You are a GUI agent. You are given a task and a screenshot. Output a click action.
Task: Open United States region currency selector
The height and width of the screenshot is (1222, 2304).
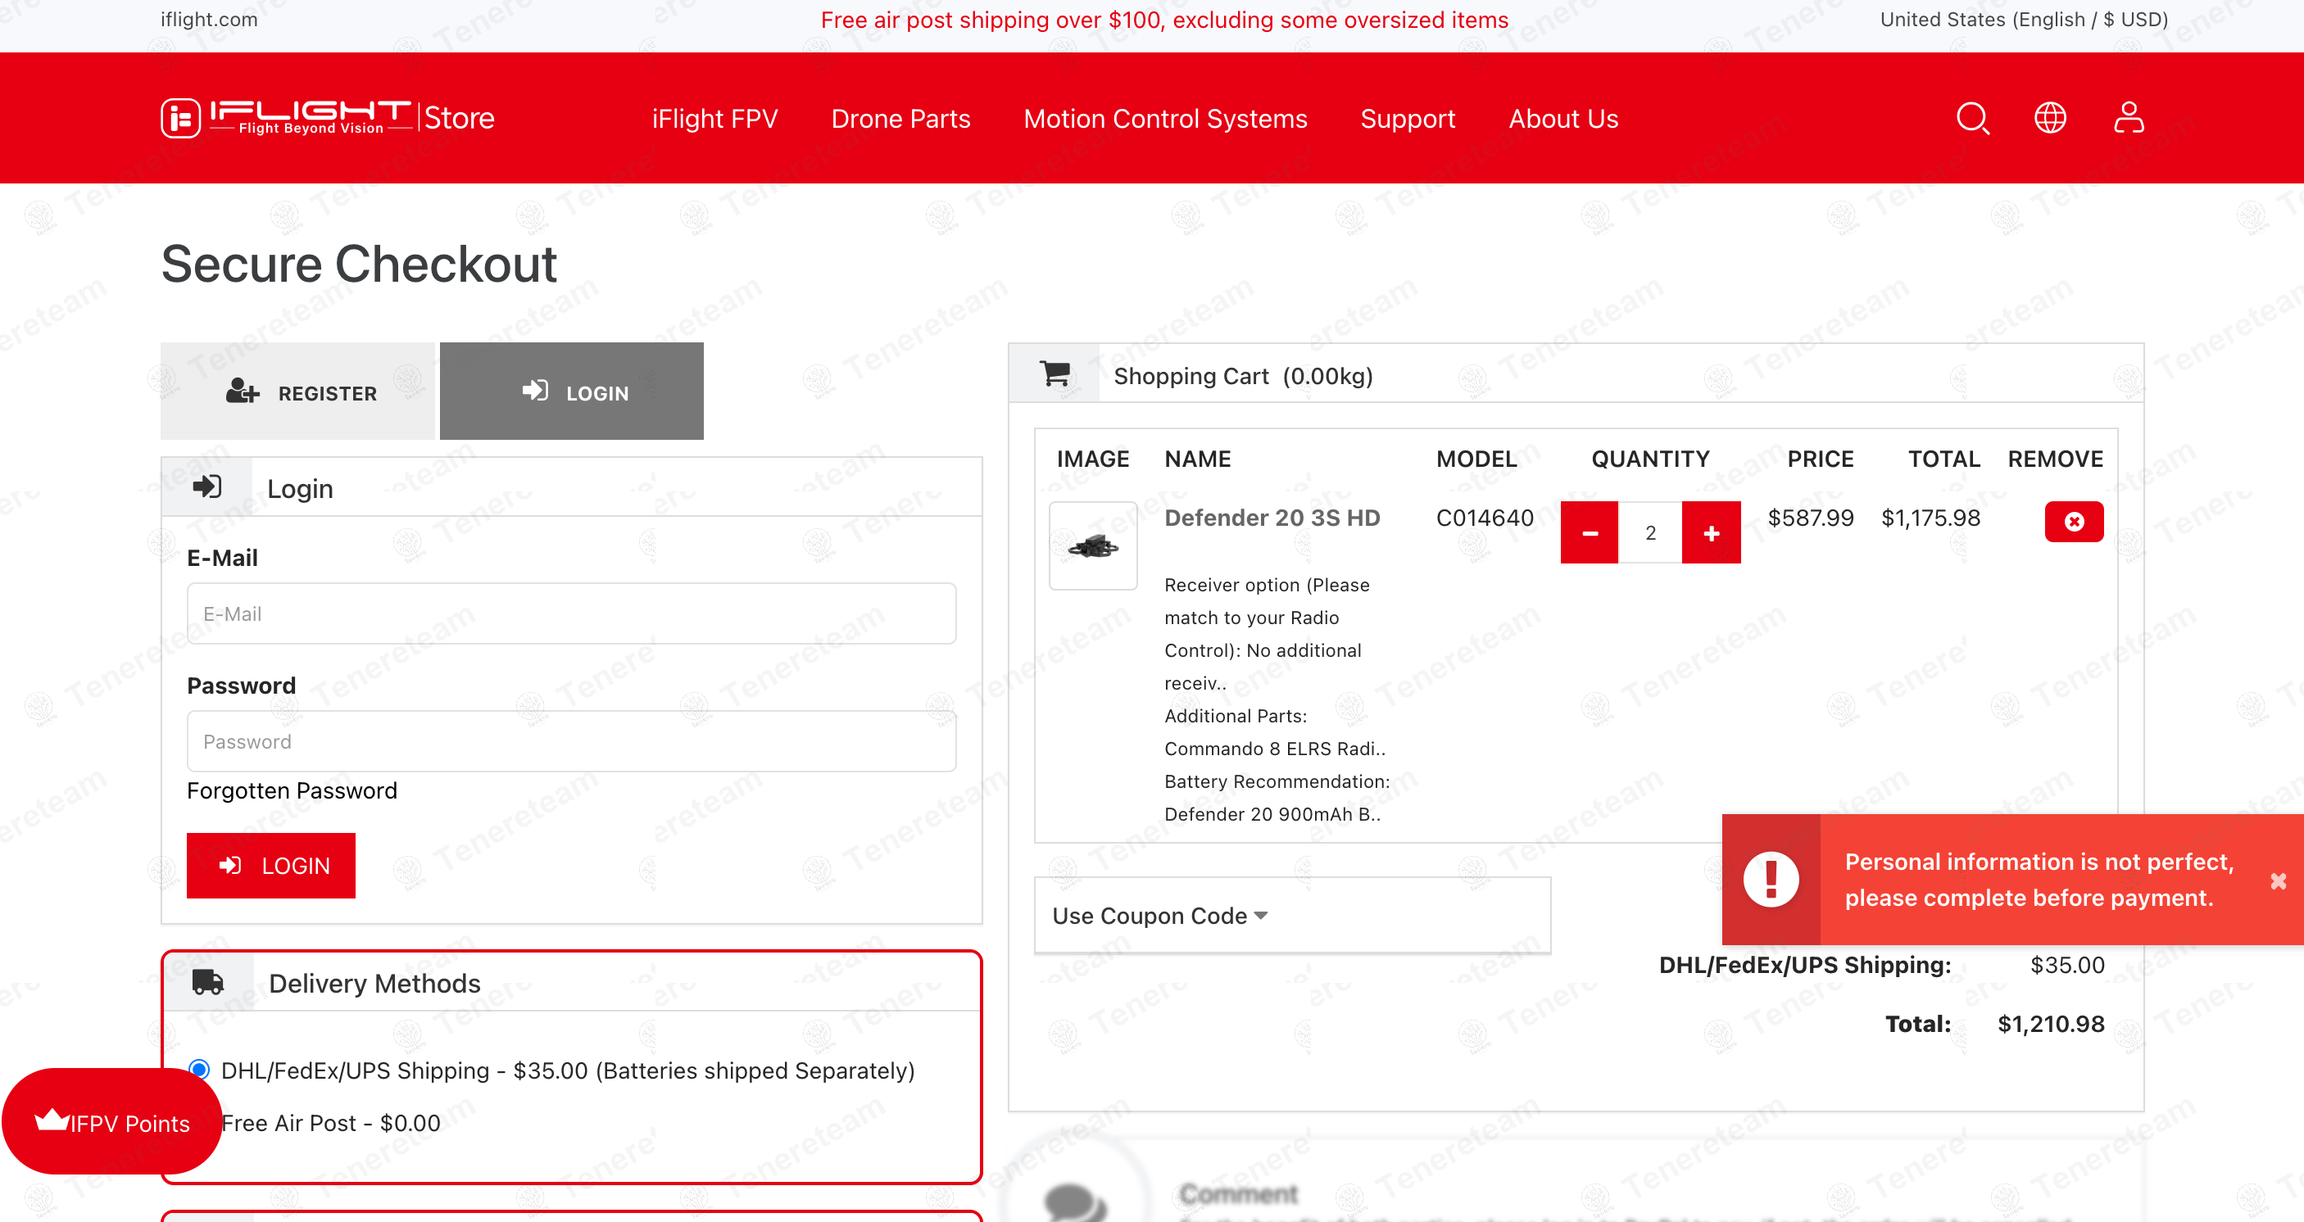2023,20
